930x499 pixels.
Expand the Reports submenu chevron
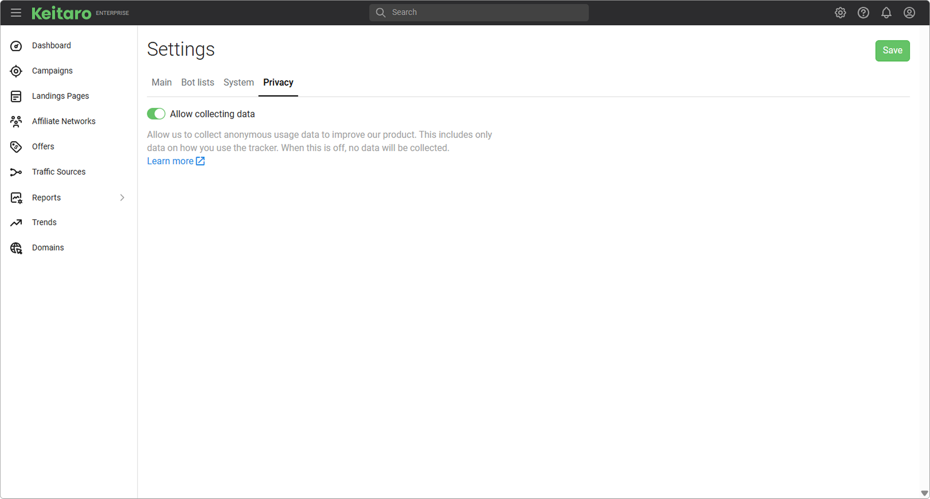[x=122, y=198]
